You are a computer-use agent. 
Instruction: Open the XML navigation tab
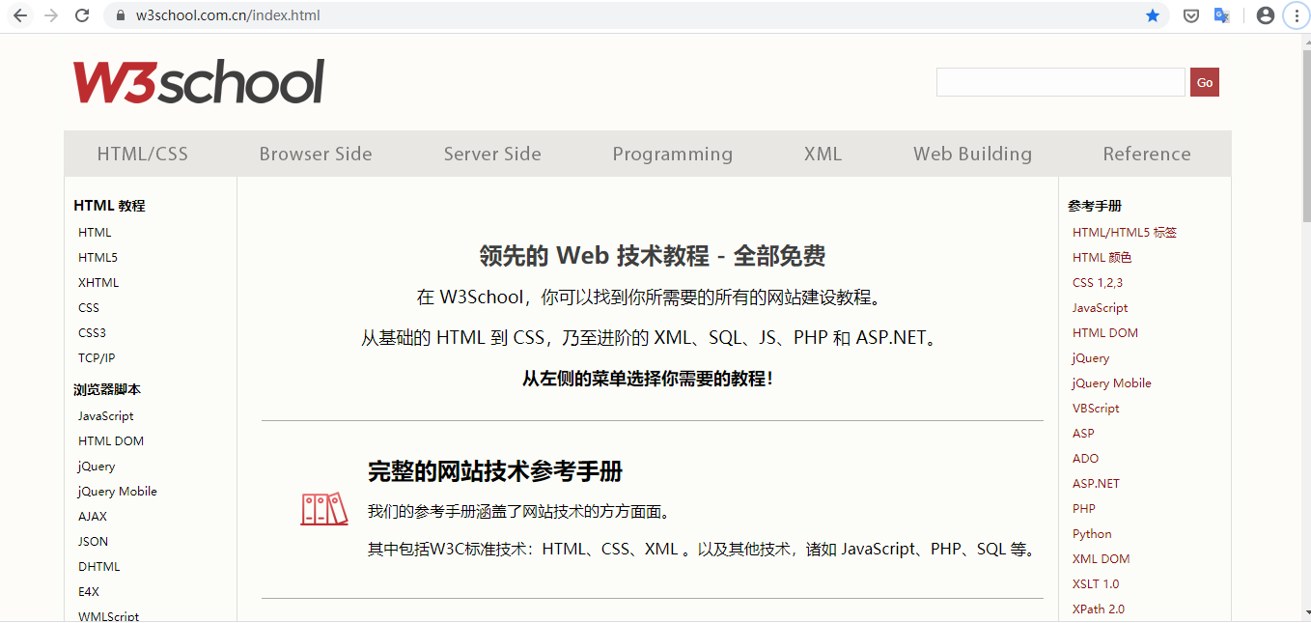(823, 154)
